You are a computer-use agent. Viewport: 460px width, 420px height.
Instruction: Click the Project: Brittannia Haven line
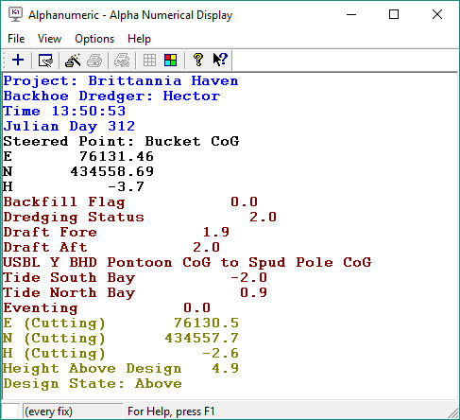click(121, 81)
